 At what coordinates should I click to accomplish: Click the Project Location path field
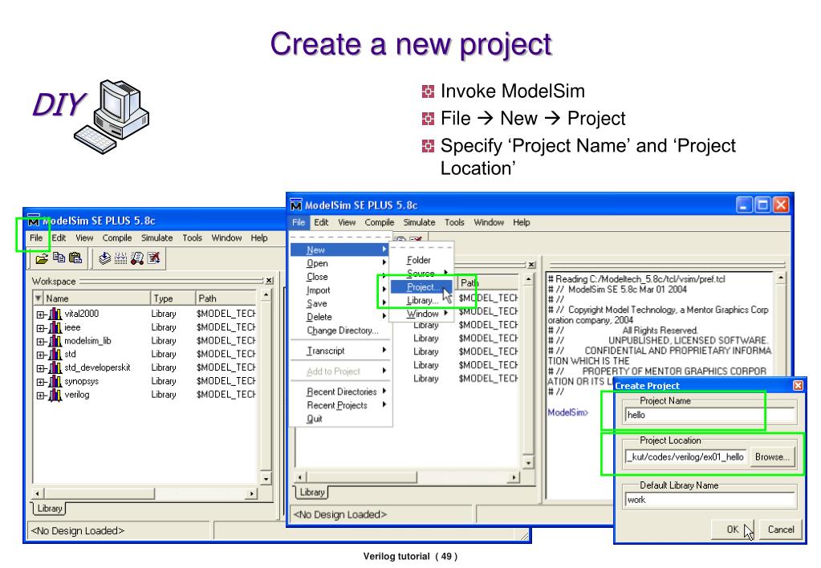pyautogui.click(x=685, y=457)
